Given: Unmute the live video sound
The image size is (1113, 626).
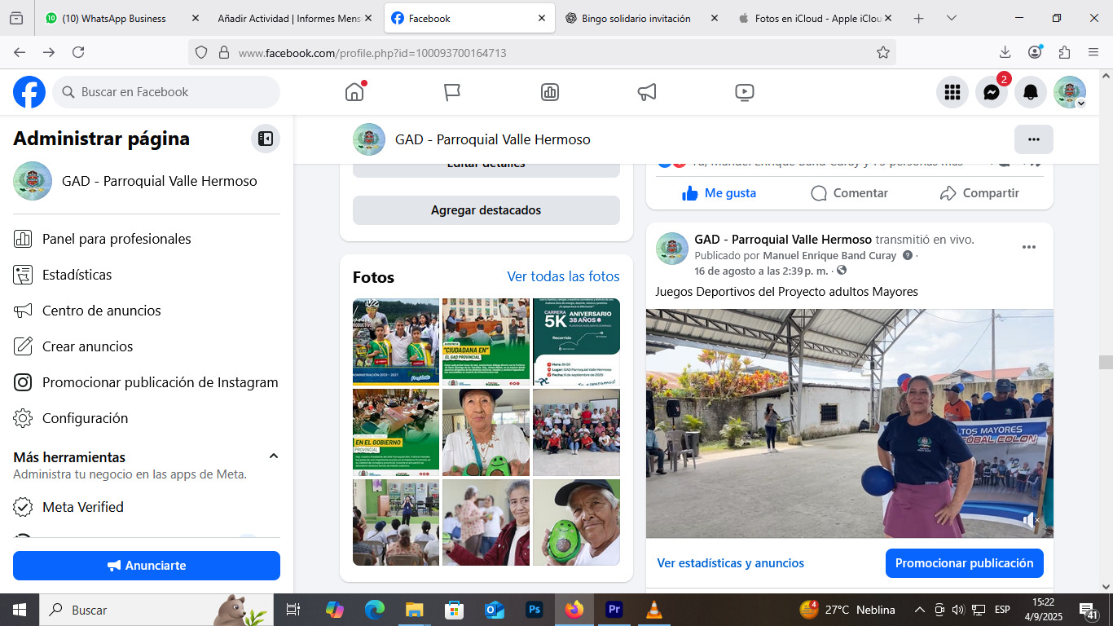Looking at the screenshot, I should [1031, 519].
